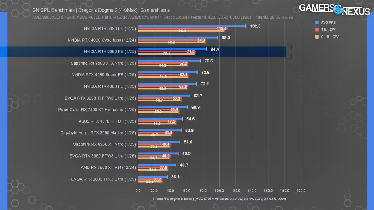Click the "47.5" 1% low value
Image resolution: width=374 pixels, height=210 pixels.
pos(171,121)
